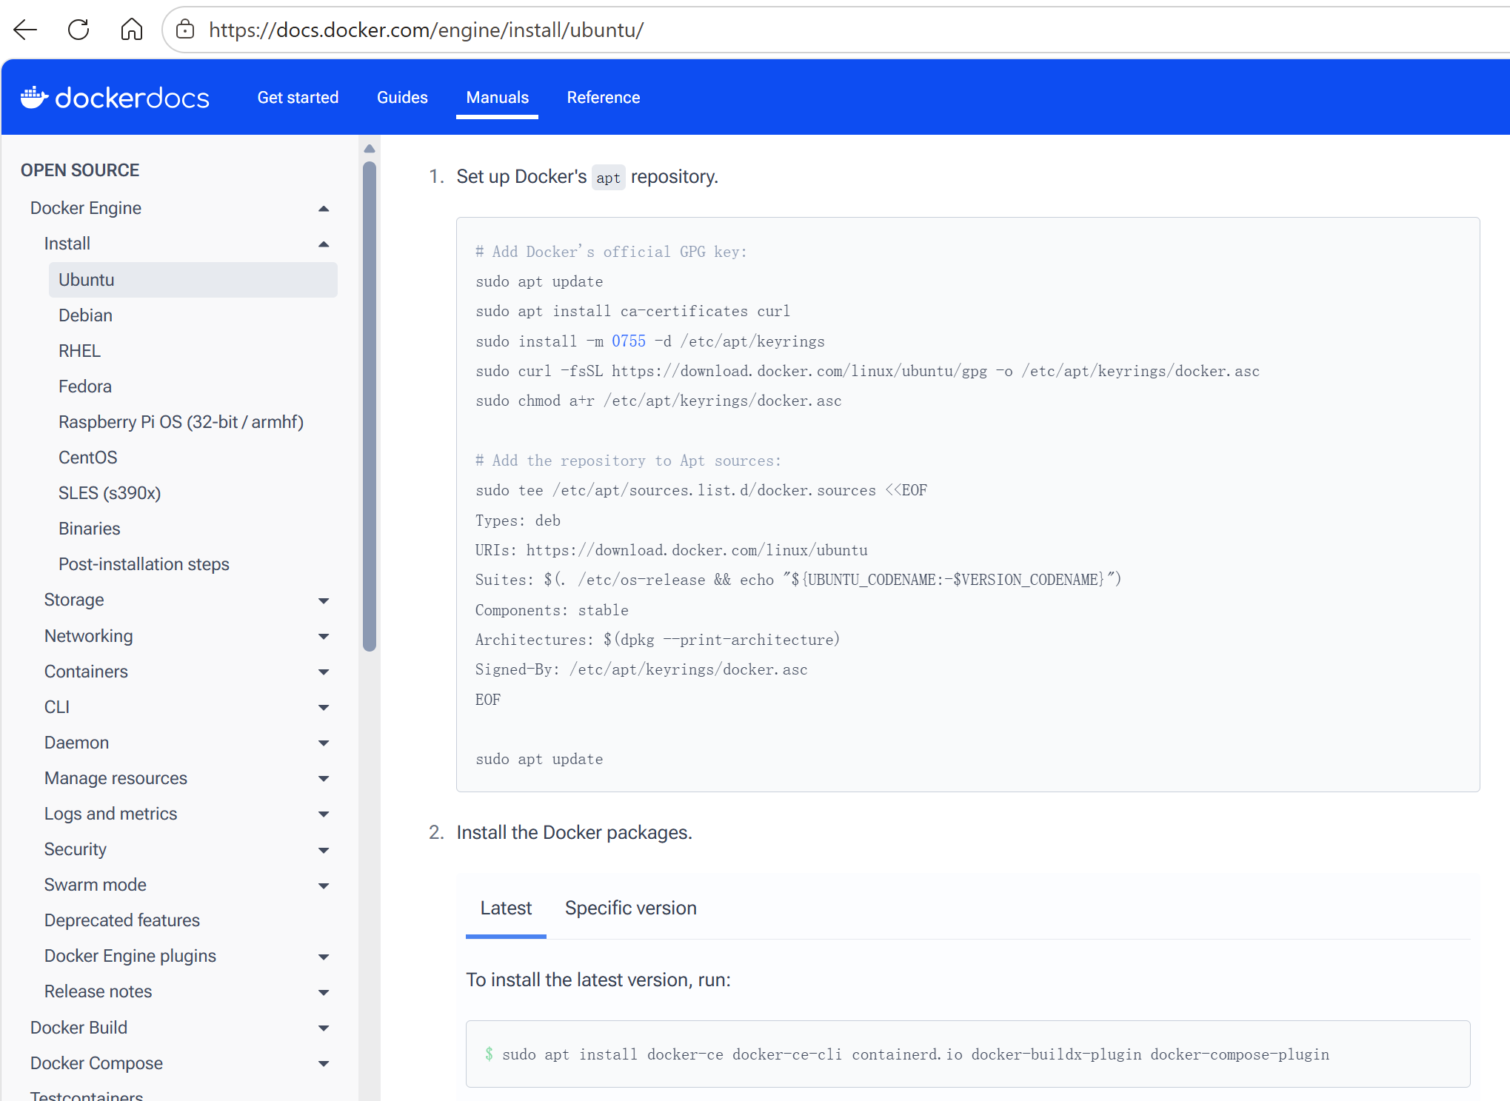Click the 'Signed-By' code line
The image size is (1510, 1101).
point(641,669)
